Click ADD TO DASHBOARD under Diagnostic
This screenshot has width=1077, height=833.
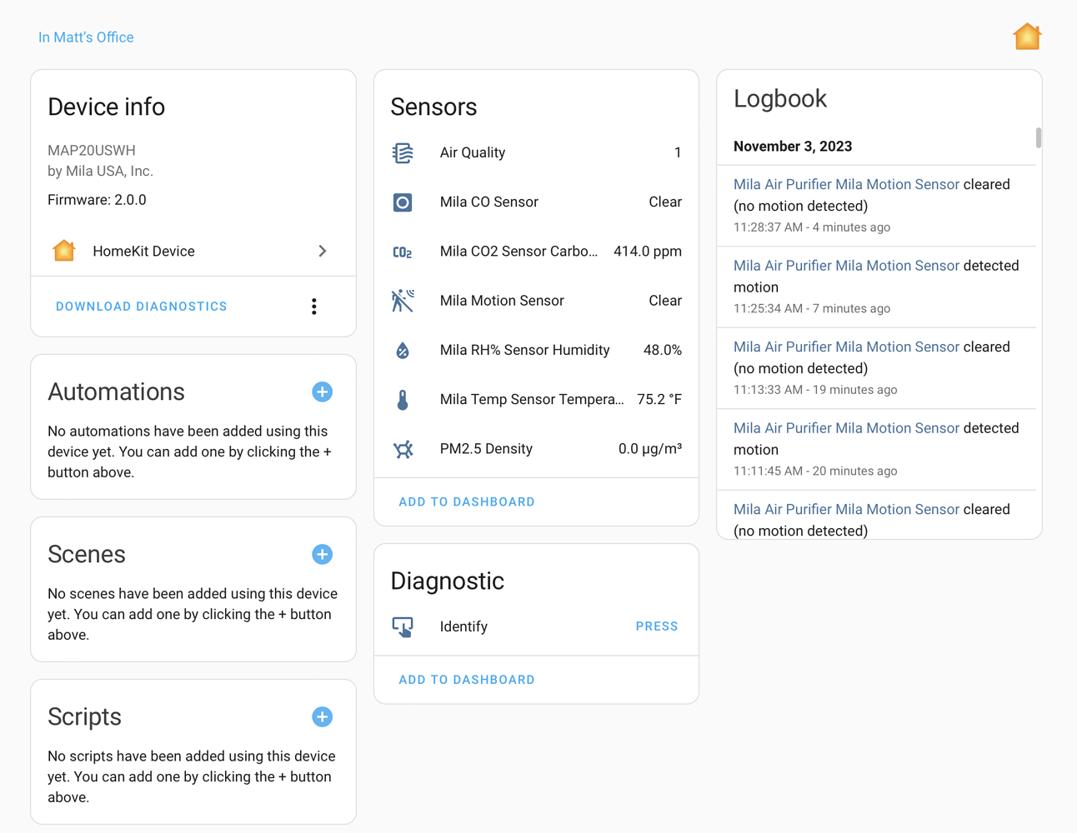pyautogui.click(x=466, y=679)
